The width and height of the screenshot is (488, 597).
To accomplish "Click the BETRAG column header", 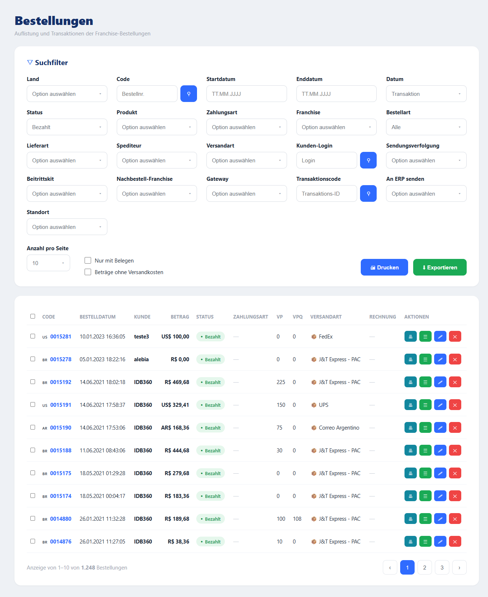I will click(180, 317).
